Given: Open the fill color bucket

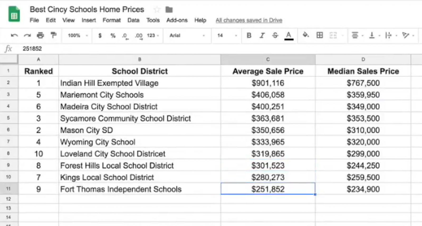Looking at the screenshot, I should click(306, 35).
